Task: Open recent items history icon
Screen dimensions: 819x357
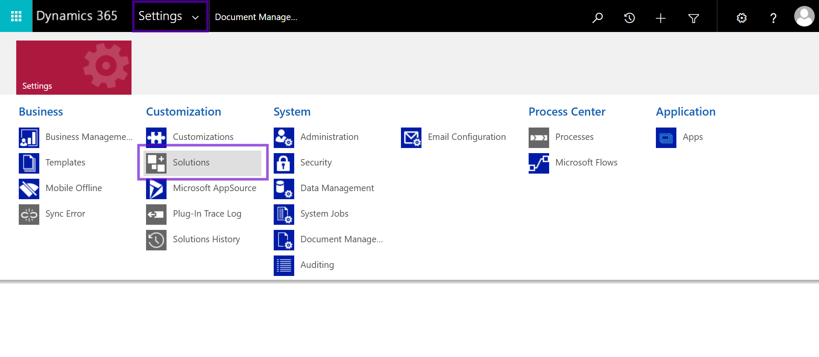Action: coord(629,18)
